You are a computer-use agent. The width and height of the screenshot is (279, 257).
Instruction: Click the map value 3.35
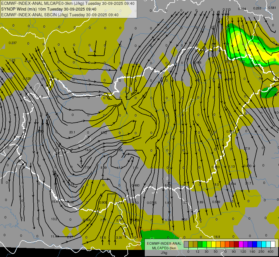point(119,238)
